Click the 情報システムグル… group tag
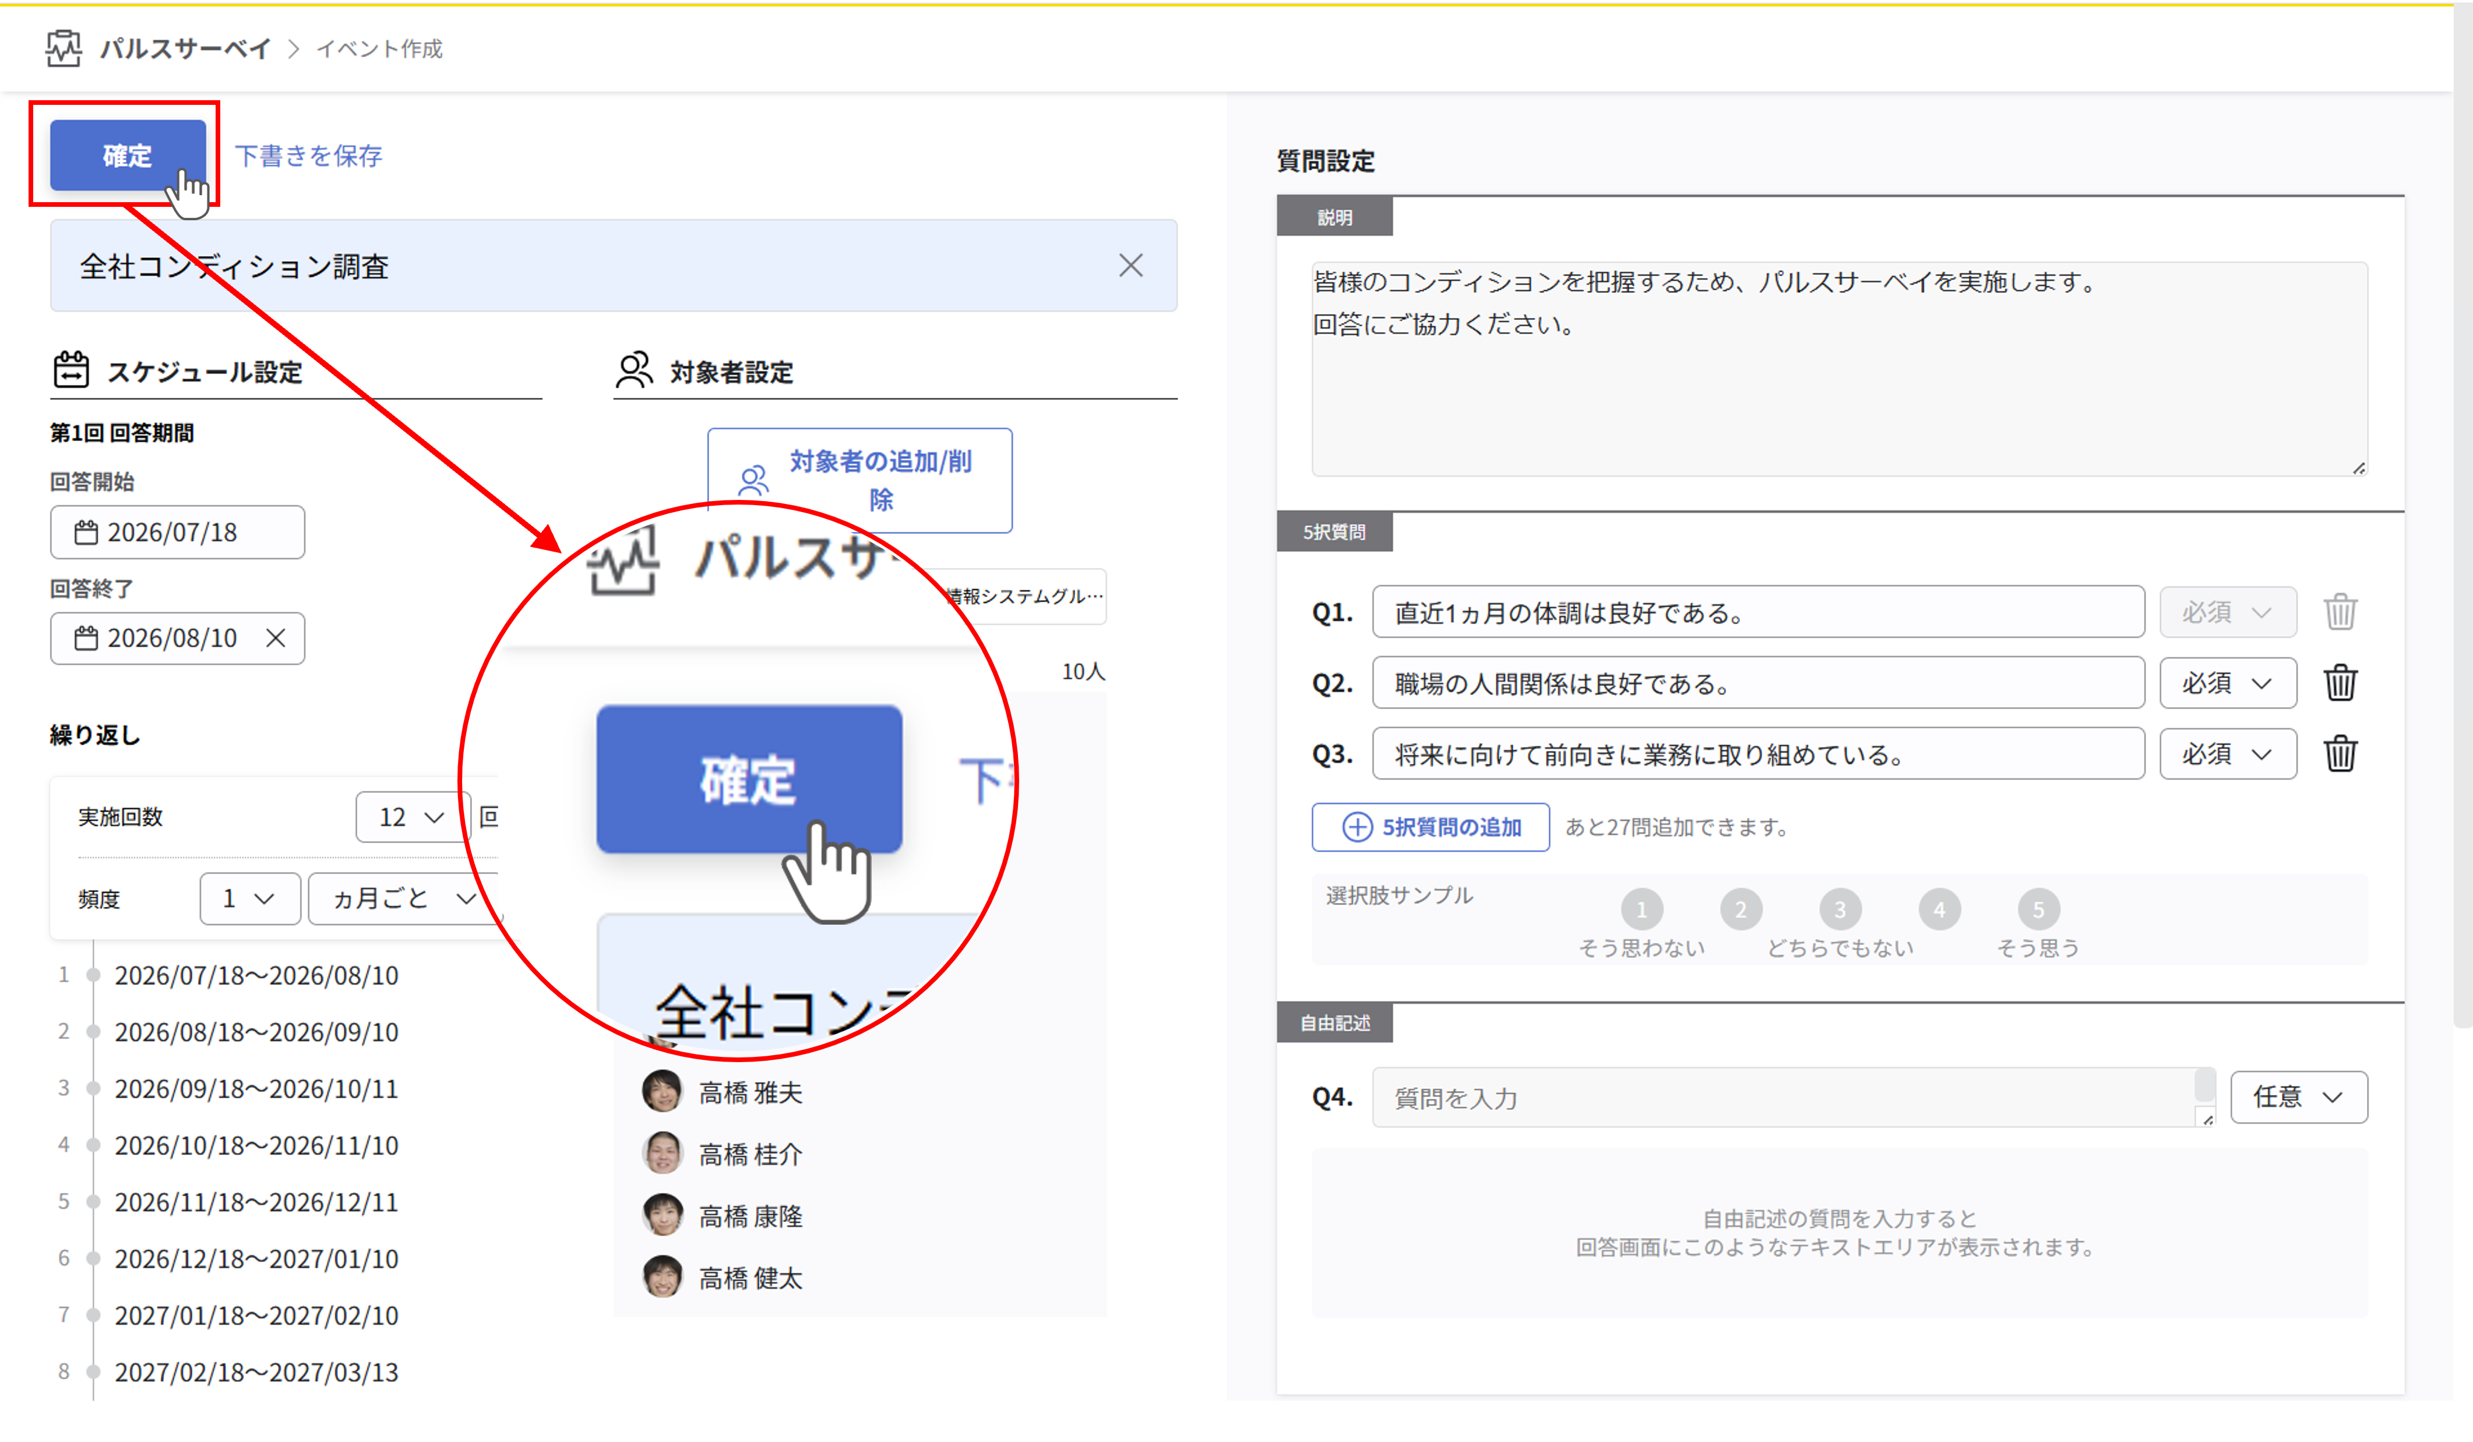Viewport: 2473px width, 1442px height. pos(1024,595)
